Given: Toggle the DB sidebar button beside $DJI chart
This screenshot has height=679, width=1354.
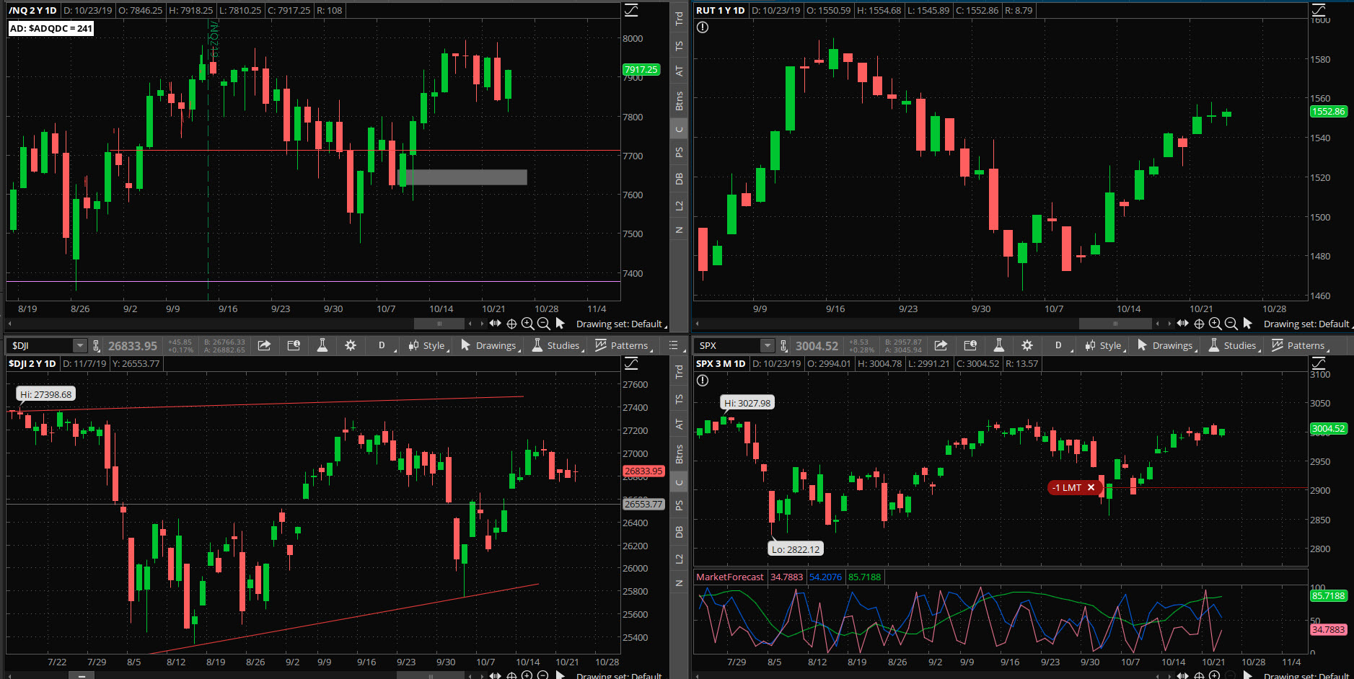Looking at the screenshot, I should [679, 532].
